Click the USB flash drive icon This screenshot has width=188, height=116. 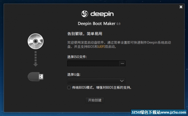coord(35,77)
